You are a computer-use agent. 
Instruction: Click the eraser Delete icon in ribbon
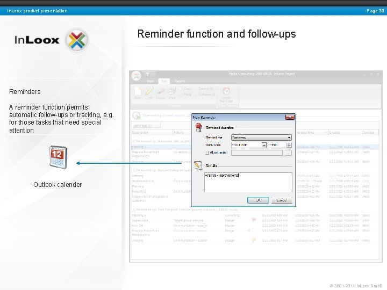click(x=160, y=93)
